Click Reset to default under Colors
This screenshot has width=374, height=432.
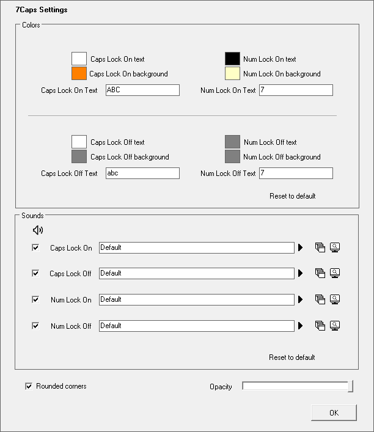(x=292, y=196)
